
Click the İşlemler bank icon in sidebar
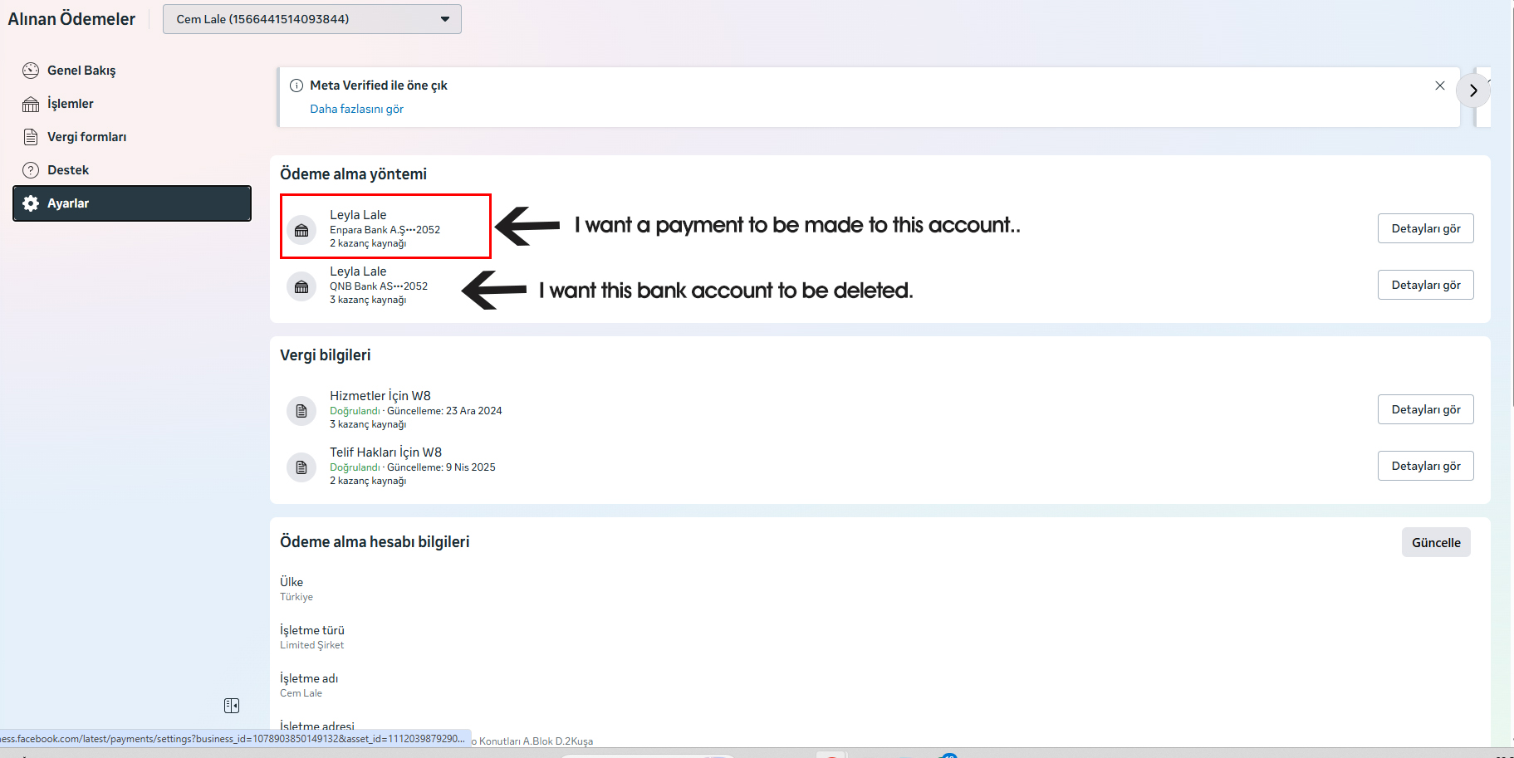[31, 104]
